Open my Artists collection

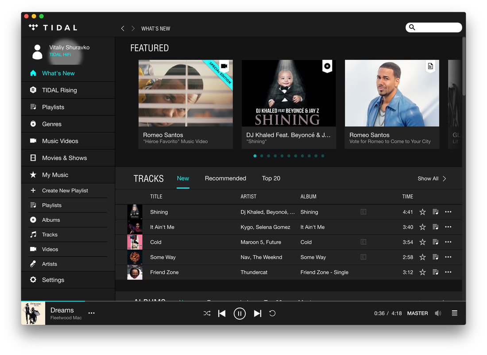click(68, 264)
